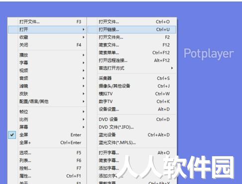Select 打开文件... with the F3 shortcut
Screen dimensions: 242x184
pos(47,22)
